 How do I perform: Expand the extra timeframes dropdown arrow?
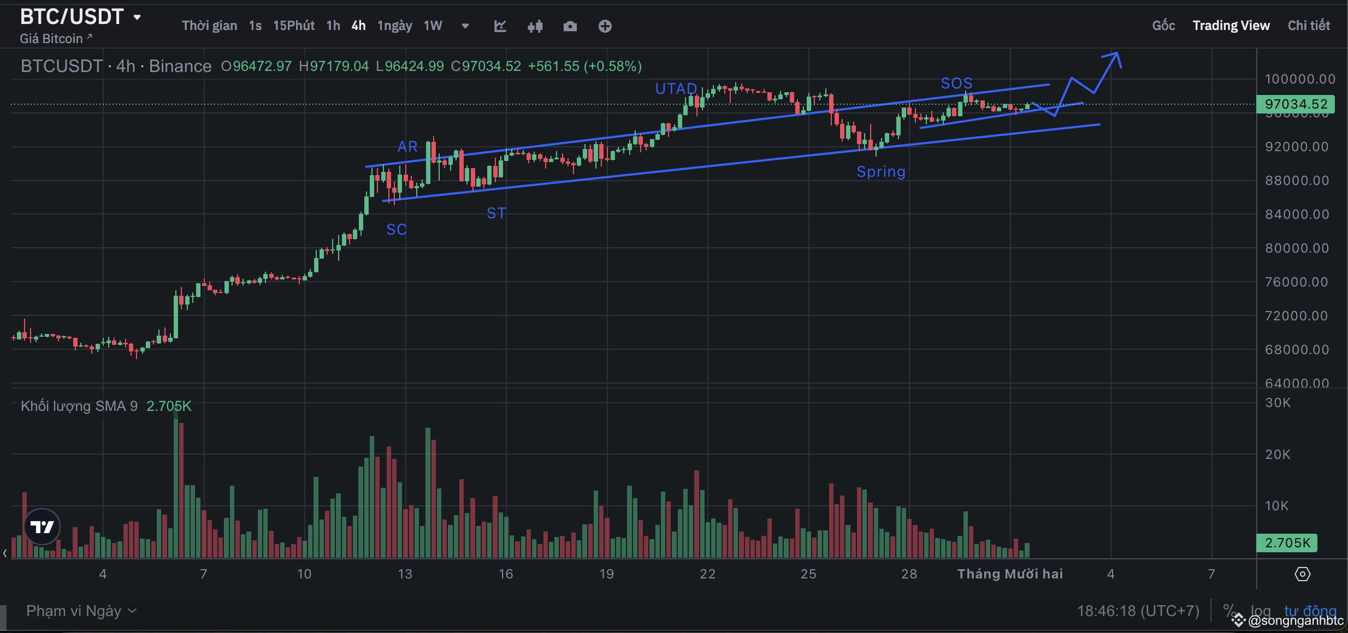[x=465, y=26]
